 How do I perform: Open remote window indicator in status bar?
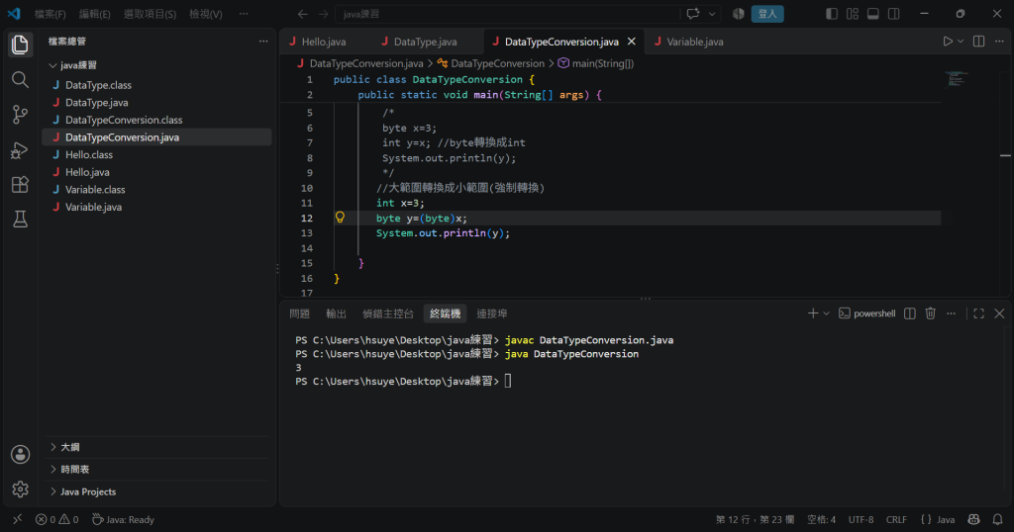pyautogui.click(x=18, y=519)
